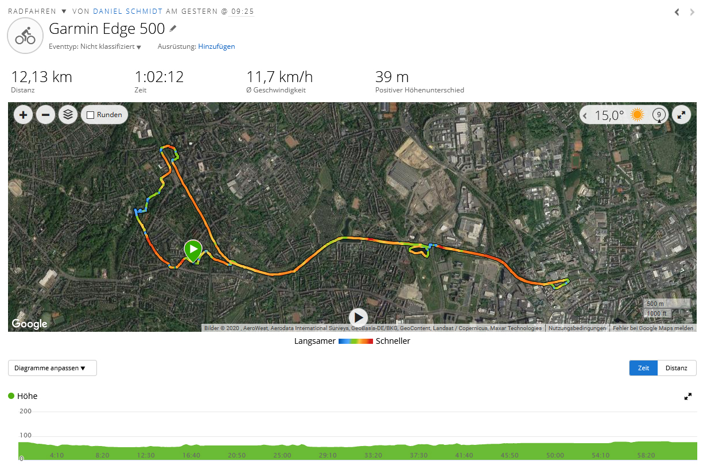Expand the weather widget left arrow
The height and width of the screenshot is (469, 703).
pyautogui.click(x=585, y=115)
